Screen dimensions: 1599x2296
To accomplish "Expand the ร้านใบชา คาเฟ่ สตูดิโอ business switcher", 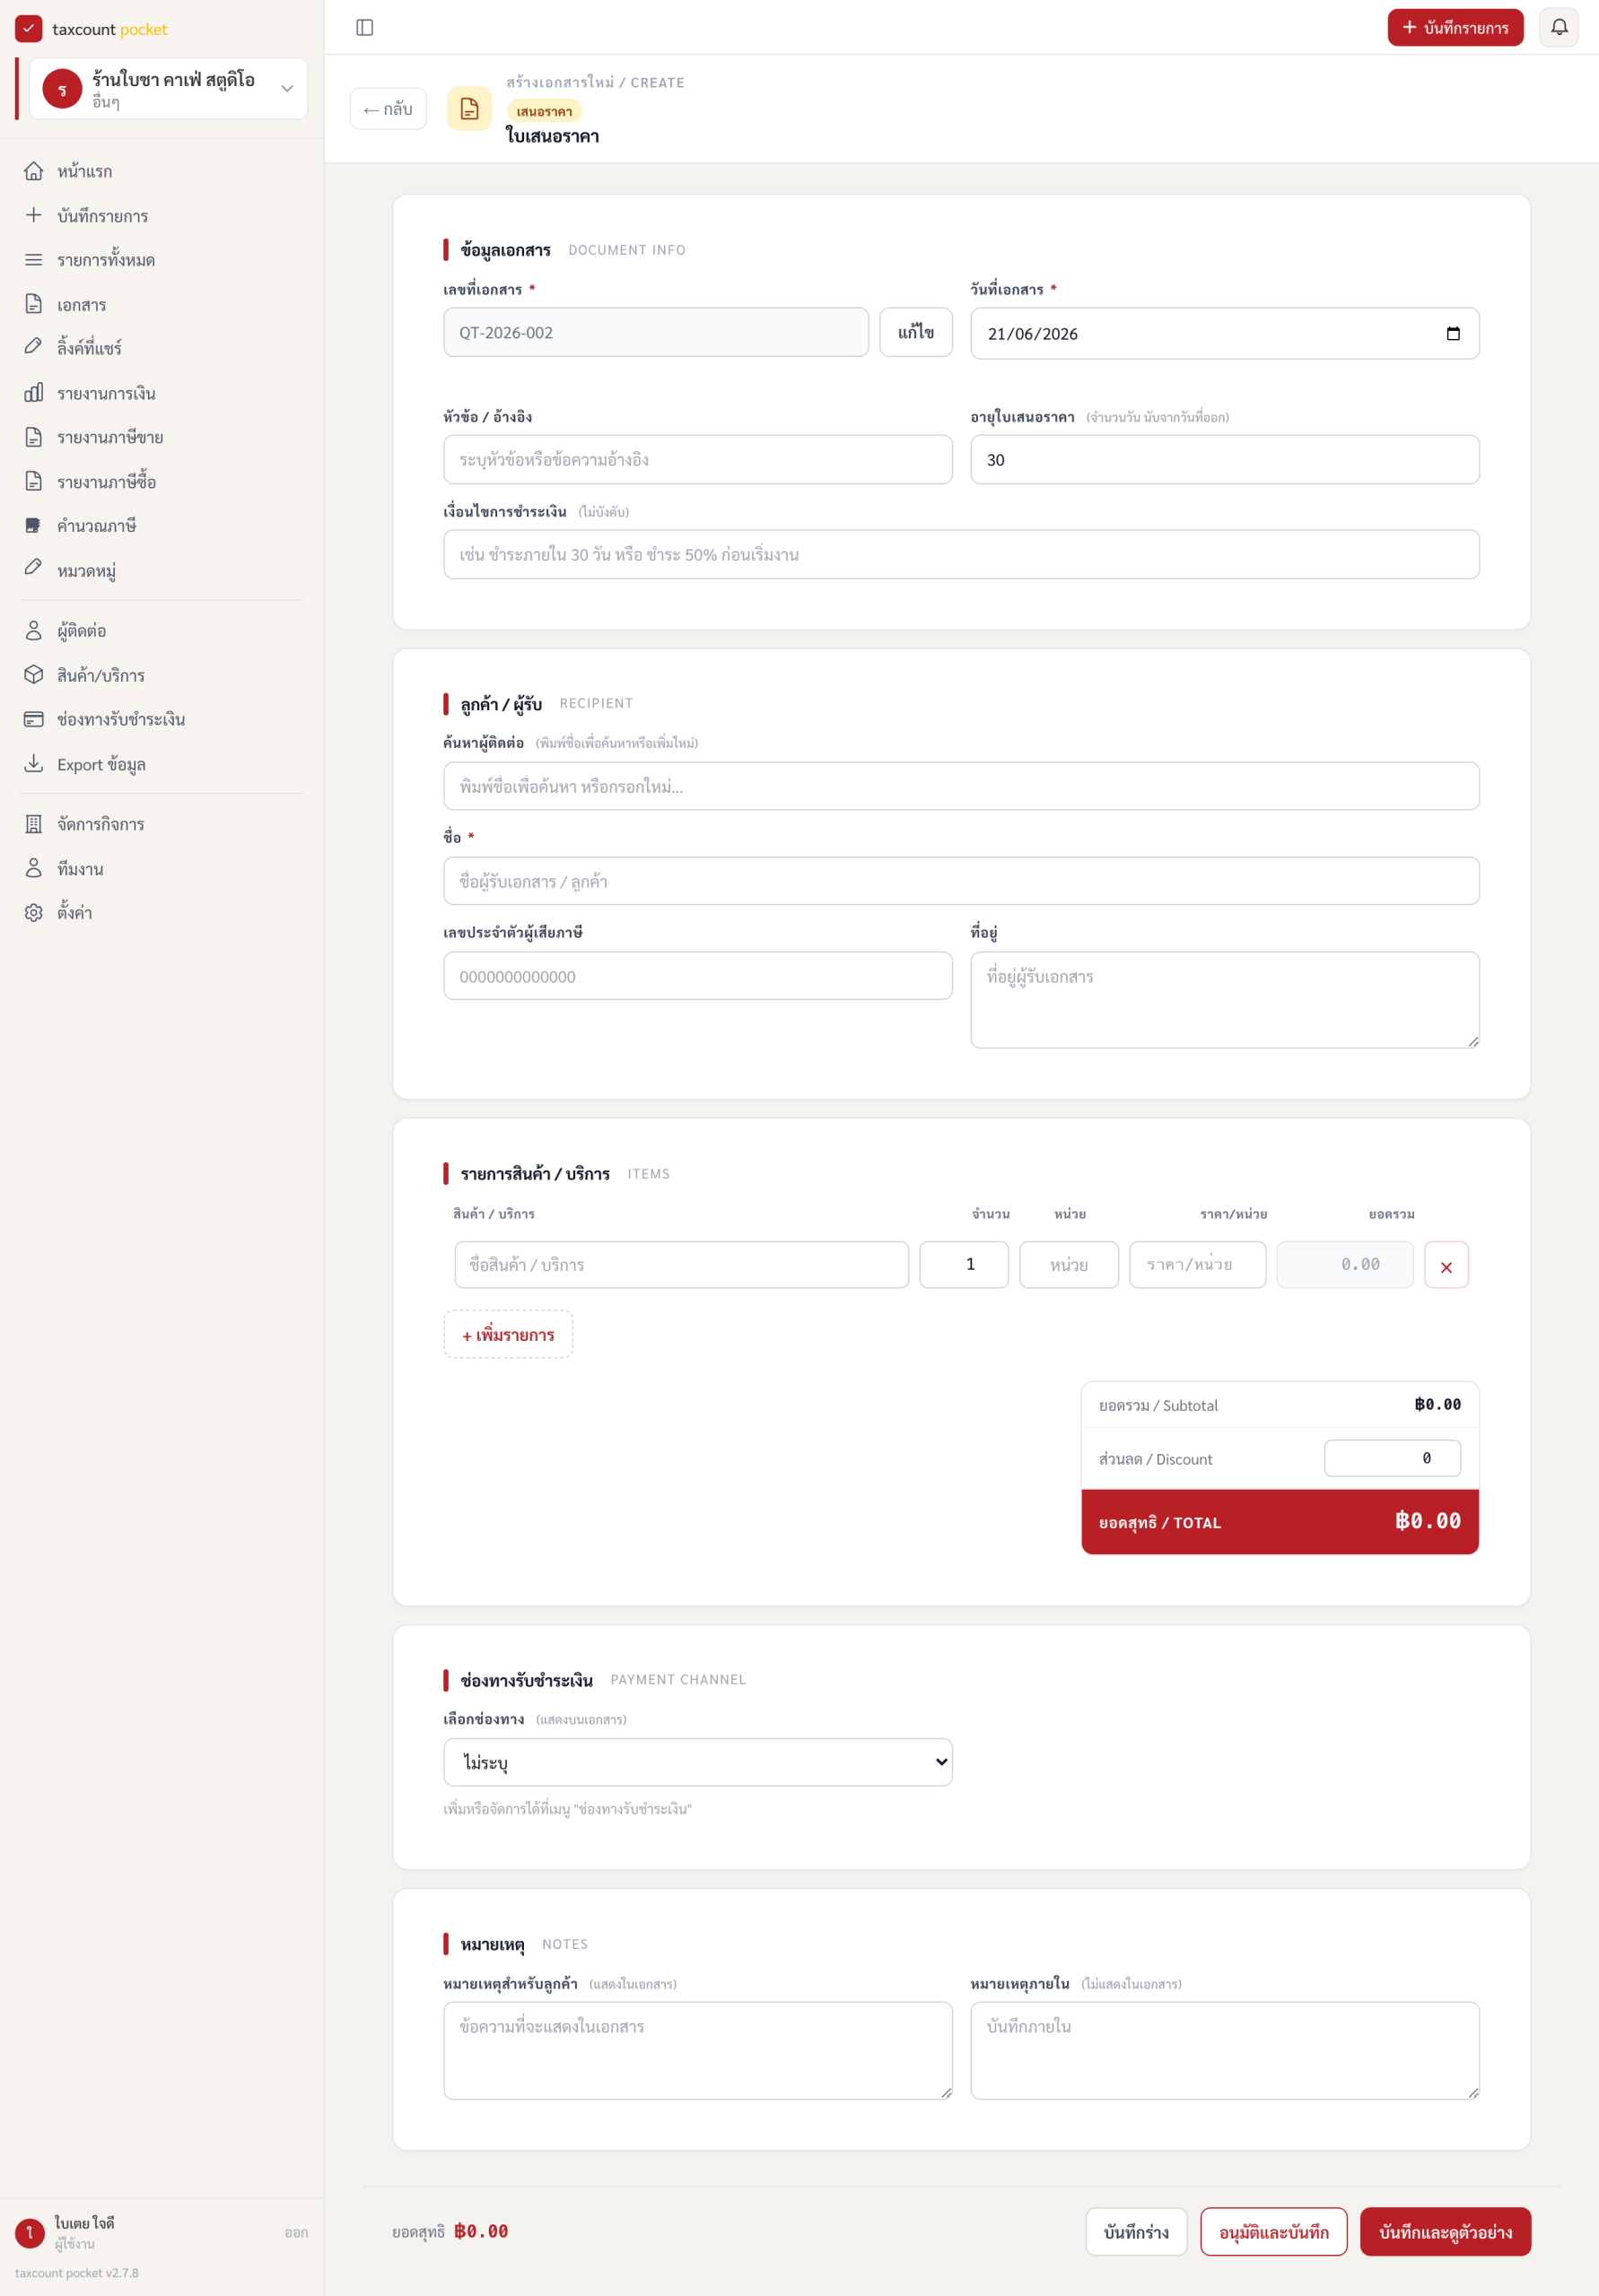I will pyautogui.click(x=168, y=89).
